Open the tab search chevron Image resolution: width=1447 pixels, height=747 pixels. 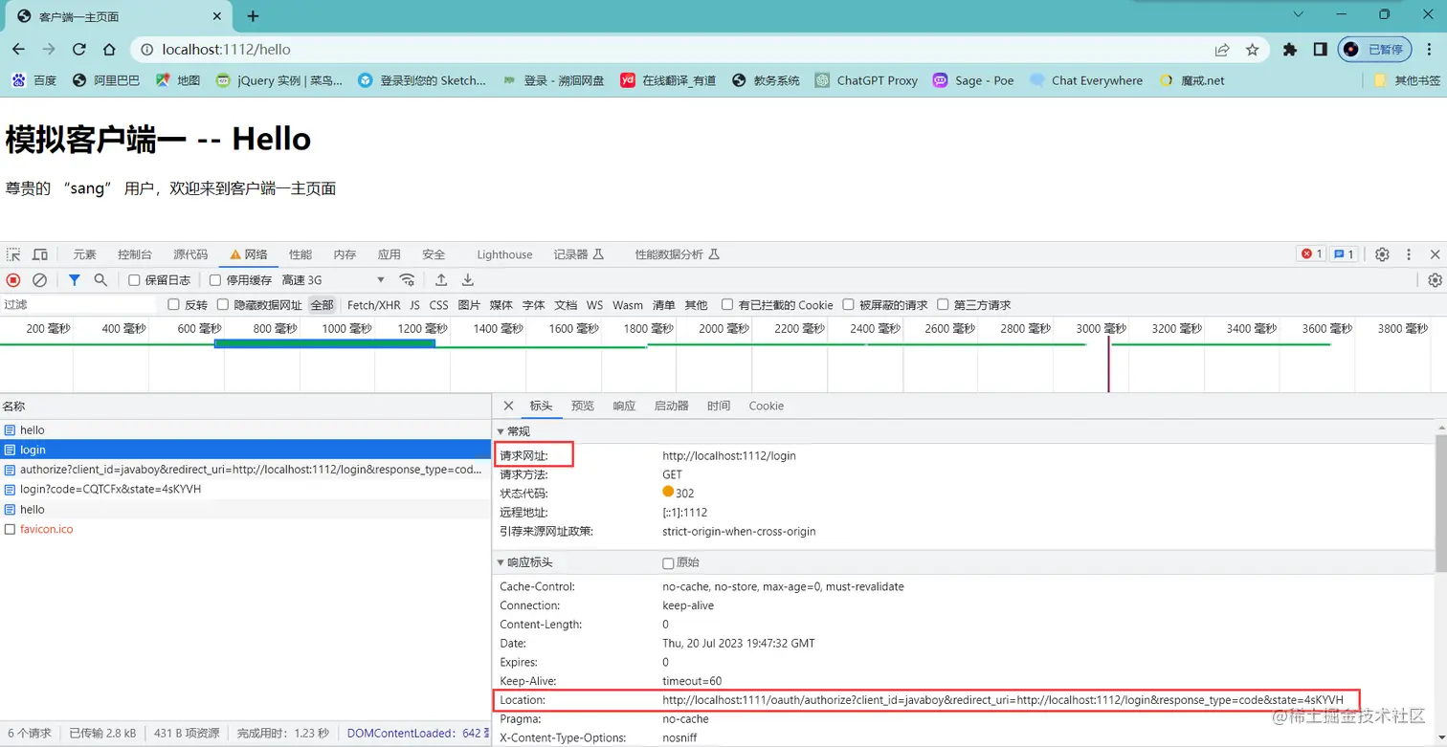click(1298, 14)
